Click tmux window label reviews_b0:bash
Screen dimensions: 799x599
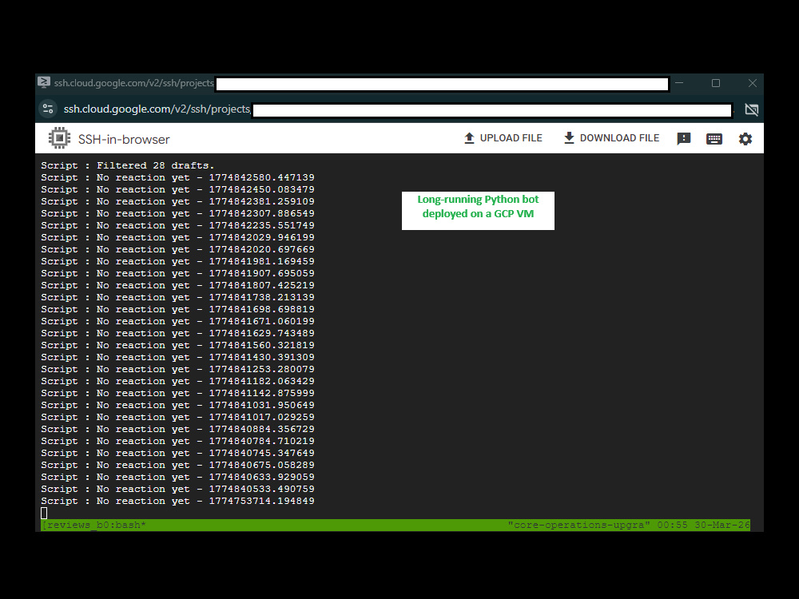[93, 525]
